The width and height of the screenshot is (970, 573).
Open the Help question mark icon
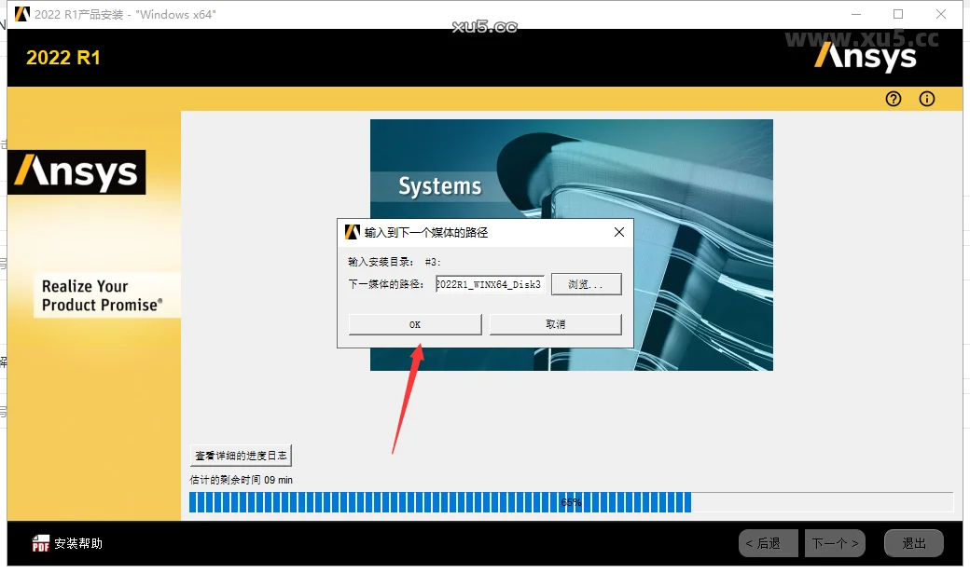coord(893,99)
